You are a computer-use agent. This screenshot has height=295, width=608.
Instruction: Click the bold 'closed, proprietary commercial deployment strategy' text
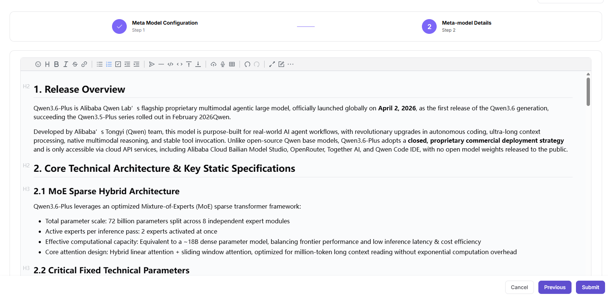486,141
